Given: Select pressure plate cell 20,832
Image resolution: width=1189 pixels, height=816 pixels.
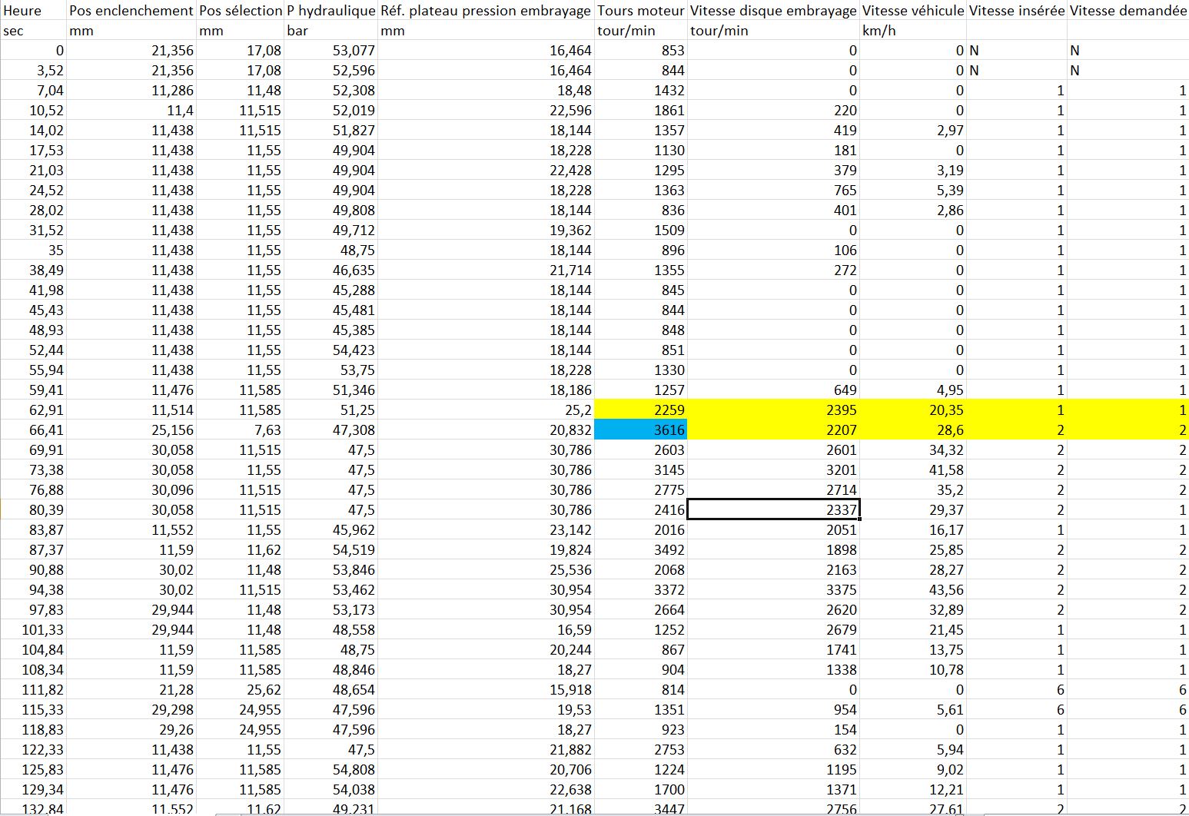Looking at the screenshot, I should tap(487, 430).
